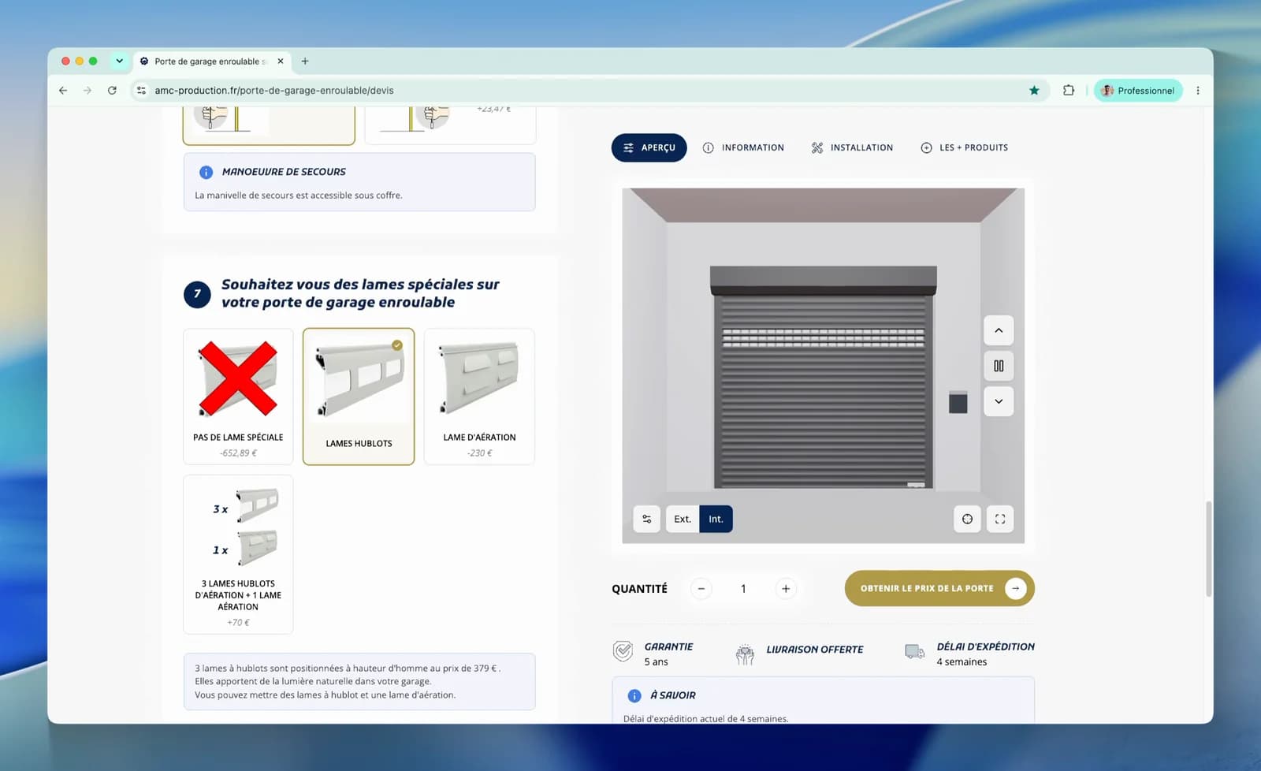Go back in browser history
Screen dimensions: 1261x771
pos(63,91)
